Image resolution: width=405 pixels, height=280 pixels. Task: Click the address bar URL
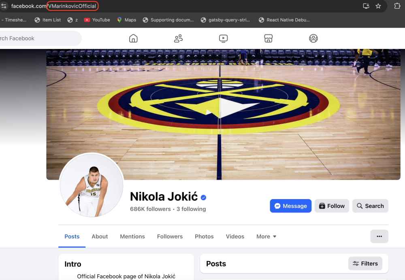(x=53, y=6)
